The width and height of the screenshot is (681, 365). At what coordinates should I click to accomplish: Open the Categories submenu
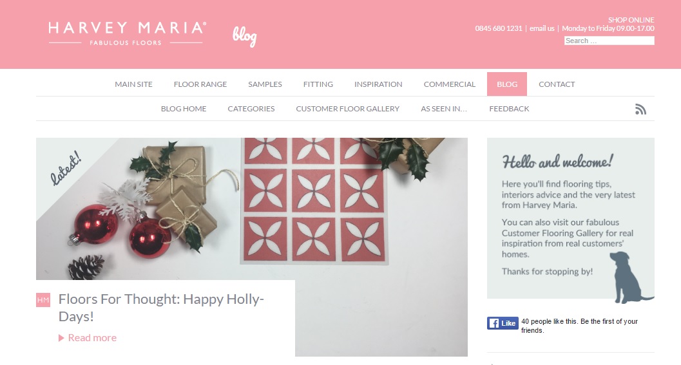(x=251, y=109)
